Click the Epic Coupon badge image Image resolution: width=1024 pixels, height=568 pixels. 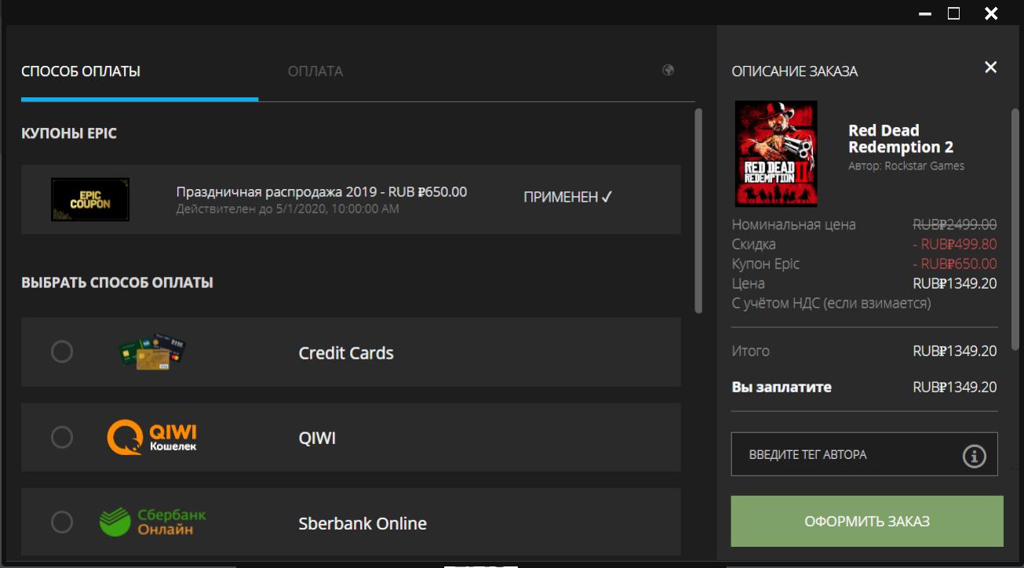tap(90, 199)
